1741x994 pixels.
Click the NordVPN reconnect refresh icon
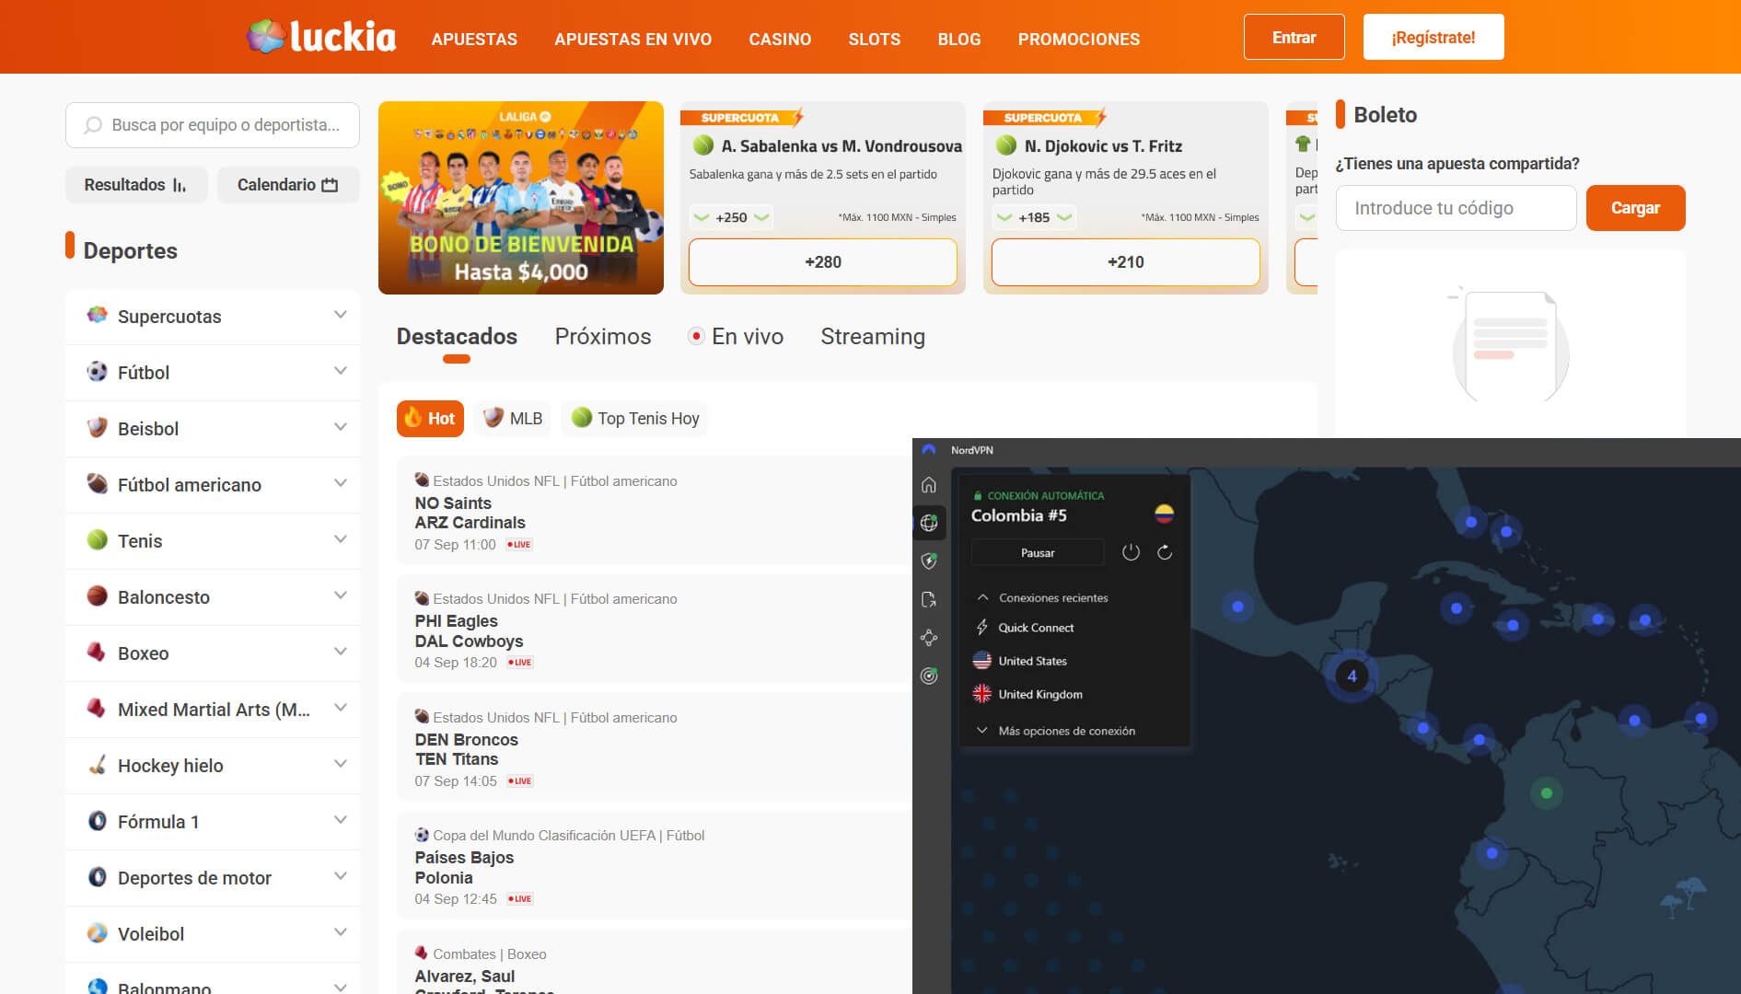pos(1165,552)
